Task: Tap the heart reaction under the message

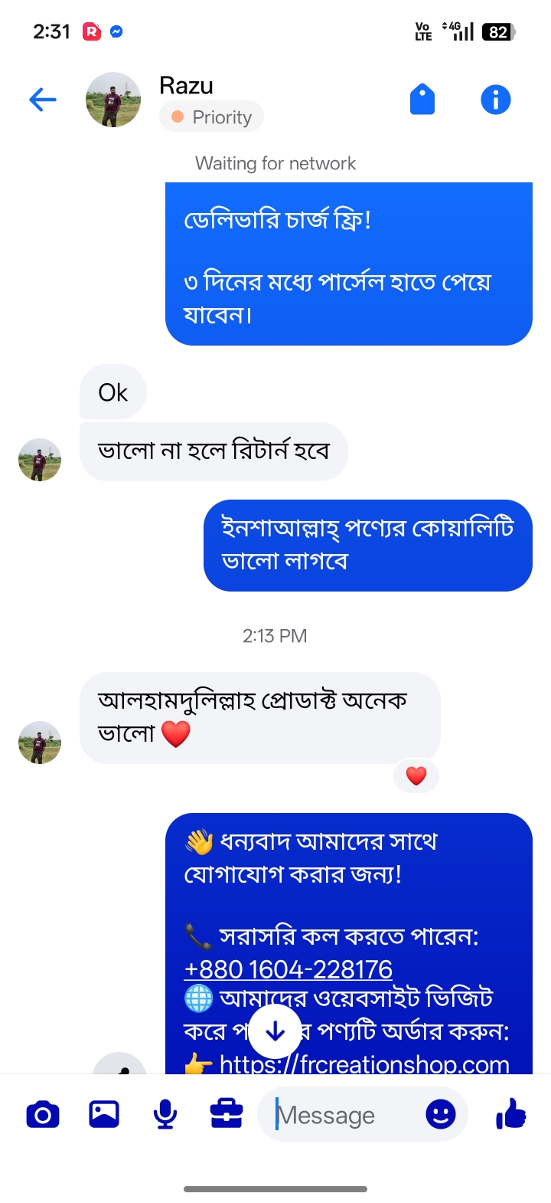Action: [416, 775]
